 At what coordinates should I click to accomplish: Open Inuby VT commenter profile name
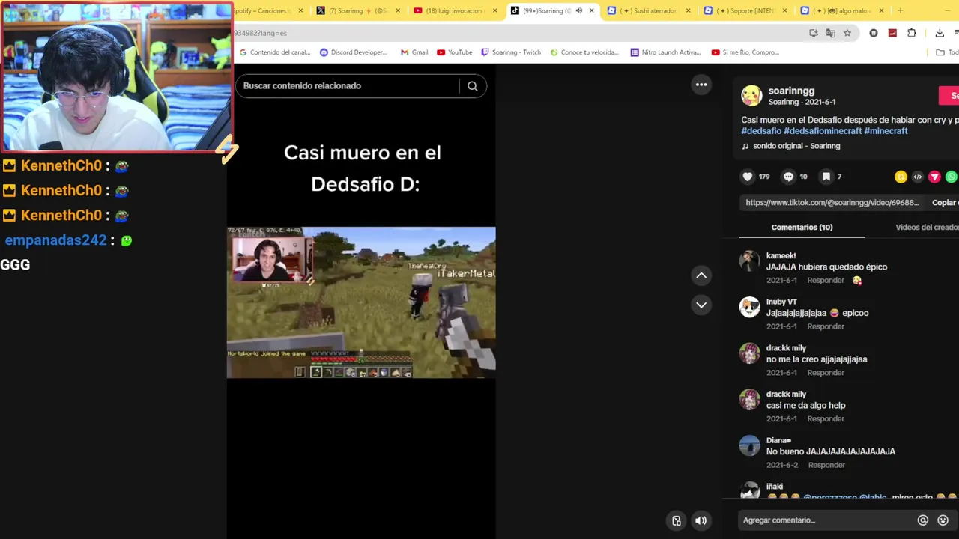point(781,302)
